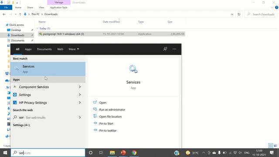The width and height of the screenshot is (279, 157).
Task: Open the notification center icon
Action: click(272, 153)
